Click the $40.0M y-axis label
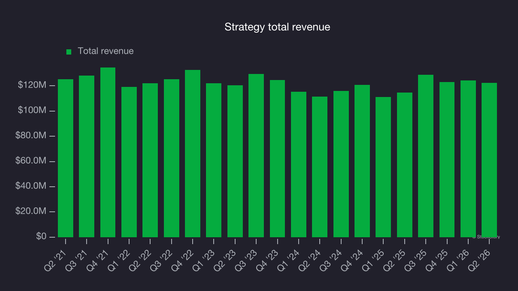Viewport: 518px width, 291px height. 31,186
